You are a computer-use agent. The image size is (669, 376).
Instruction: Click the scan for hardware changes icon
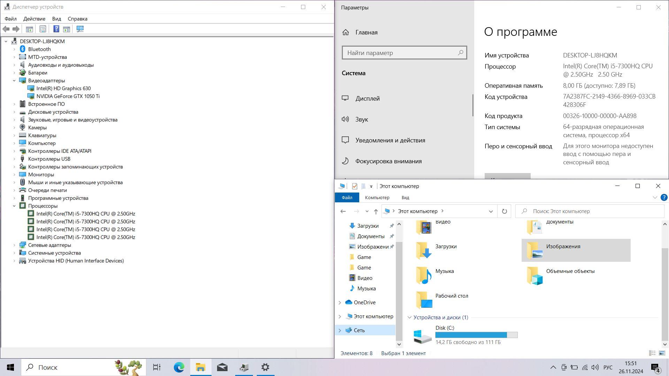pos(80,29)
